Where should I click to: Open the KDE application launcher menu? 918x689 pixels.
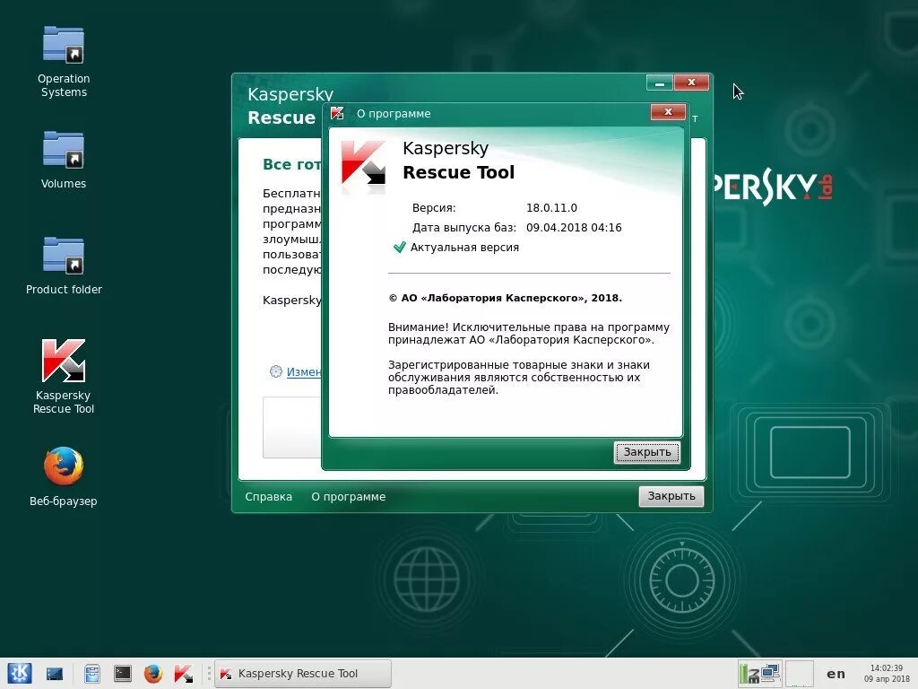20,673
